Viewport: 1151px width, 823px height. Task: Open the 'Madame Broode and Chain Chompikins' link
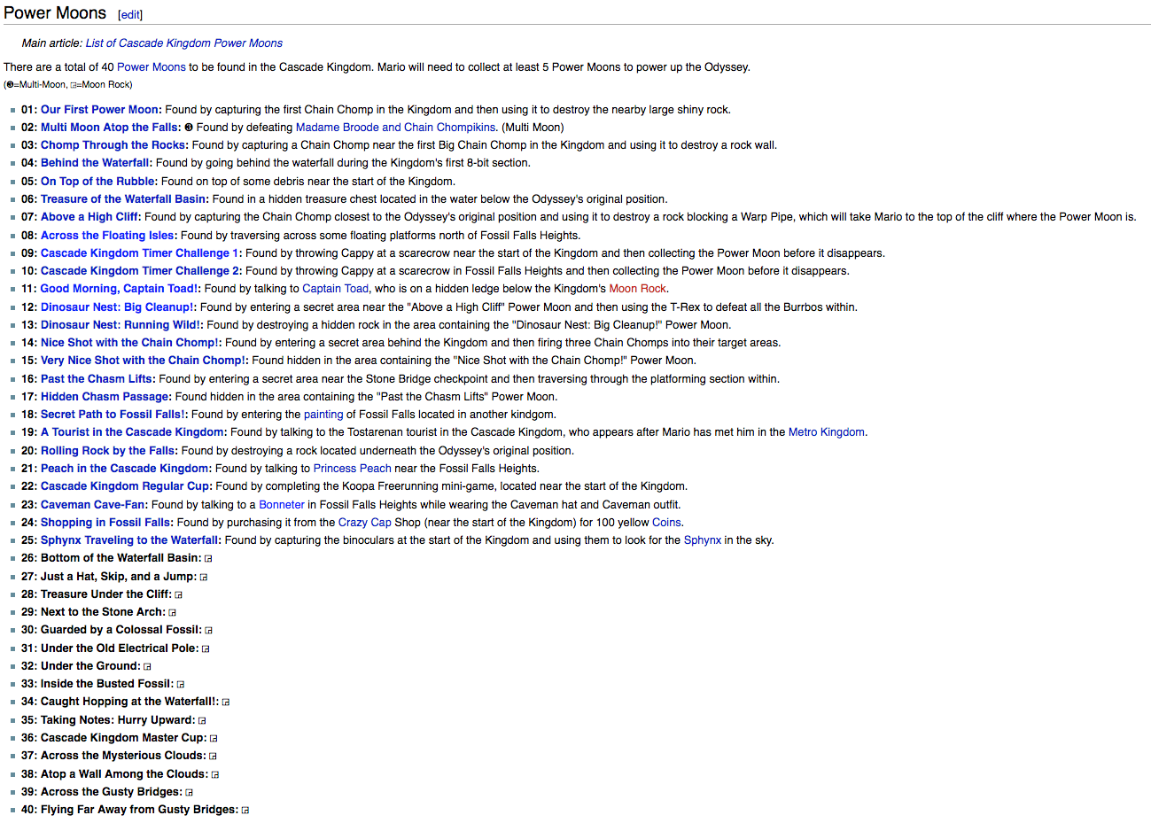[395, 128]
